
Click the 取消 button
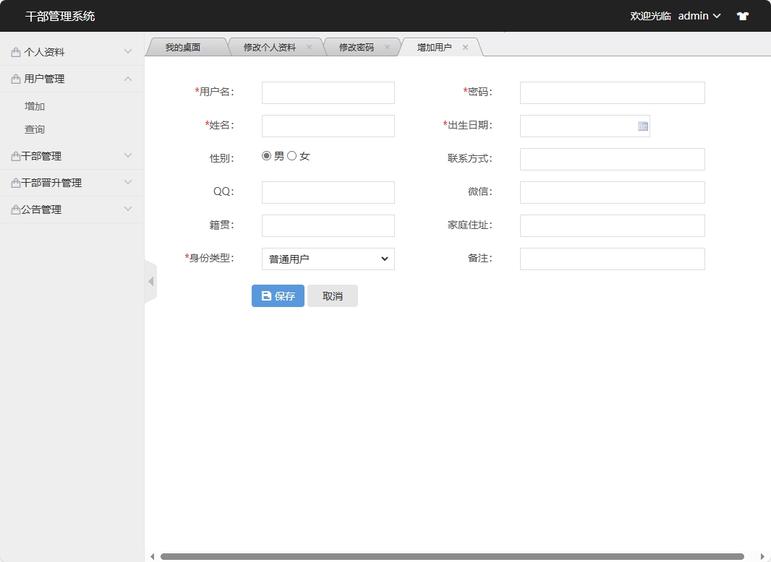point(332,295)
